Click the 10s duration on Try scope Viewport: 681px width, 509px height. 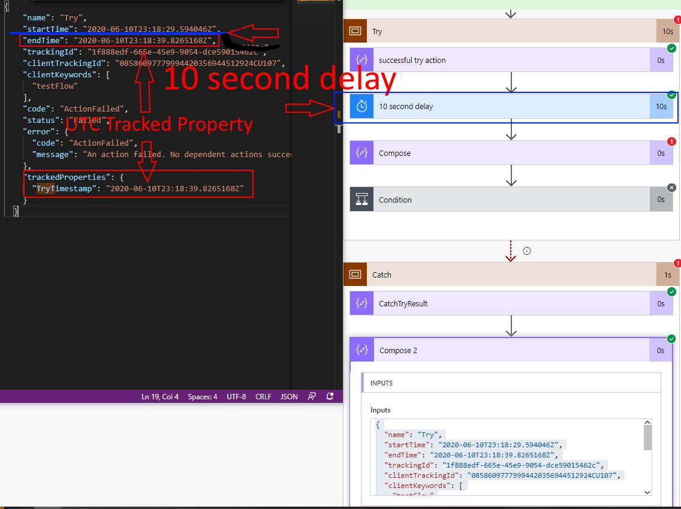668,31
